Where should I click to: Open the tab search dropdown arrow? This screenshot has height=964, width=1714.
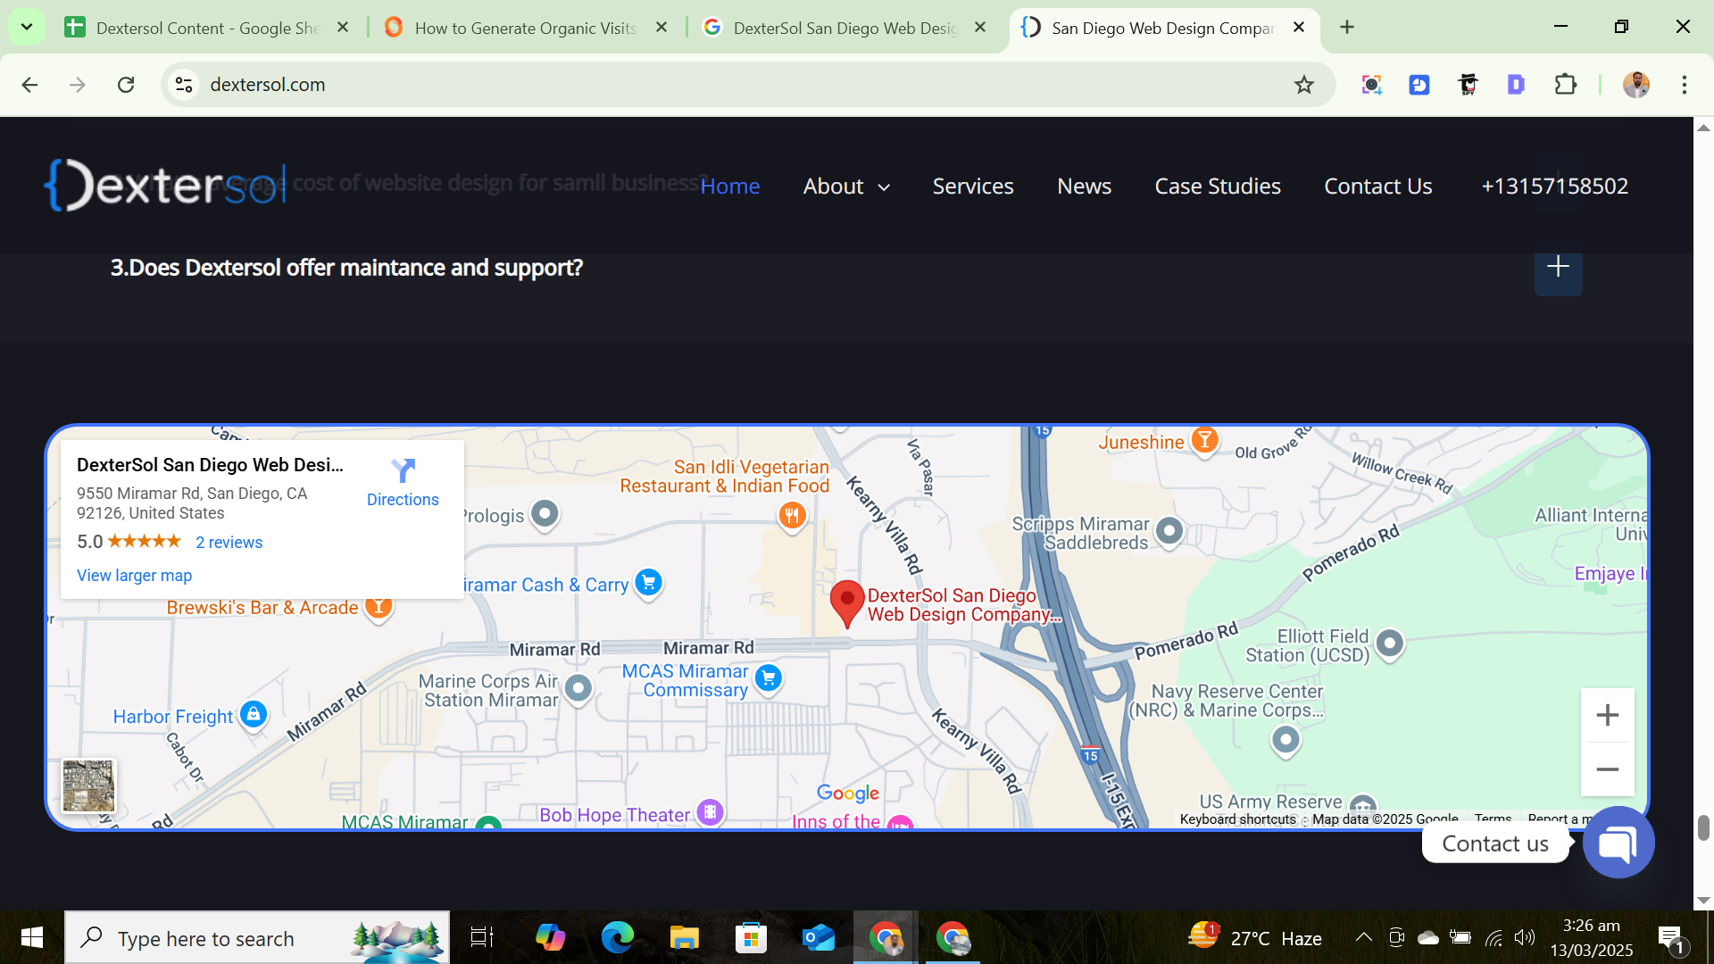coord(27,27)
